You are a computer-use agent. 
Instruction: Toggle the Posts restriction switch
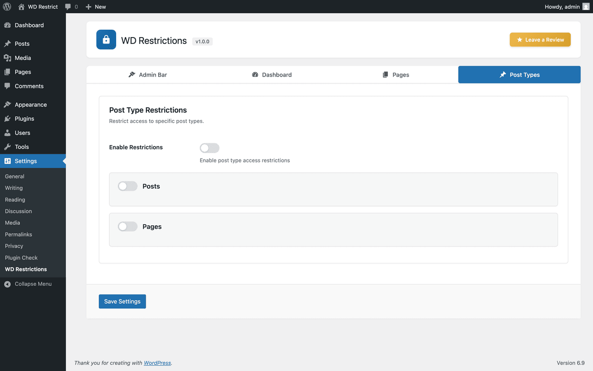point(127,186)
